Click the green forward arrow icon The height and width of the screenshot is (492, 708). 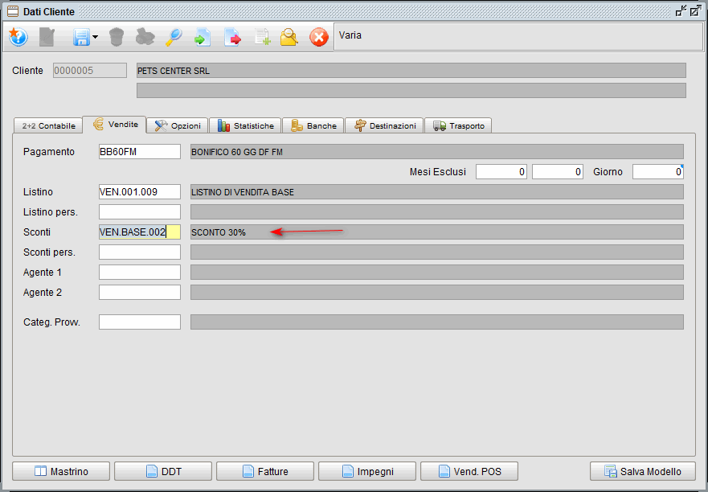click(x=203, y=37)
